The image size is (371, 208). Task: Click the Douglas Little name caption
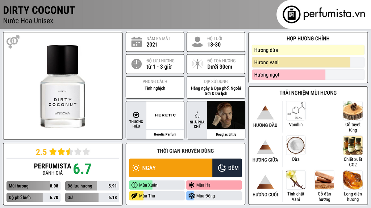(x=226, y=134)
